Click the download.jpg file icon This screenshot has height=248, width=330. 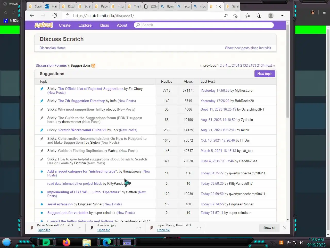tap(92, 228)
